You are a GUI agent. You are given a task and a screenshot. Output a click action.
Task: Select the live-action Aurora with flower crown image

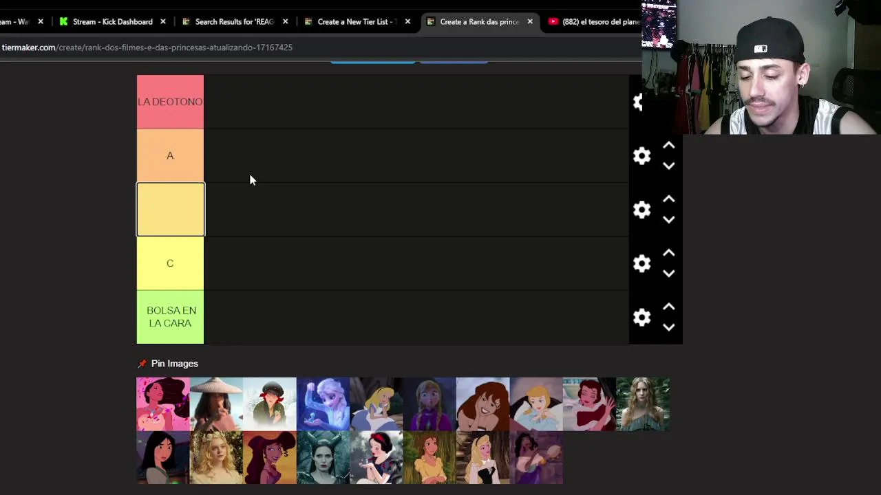[216, 458]
